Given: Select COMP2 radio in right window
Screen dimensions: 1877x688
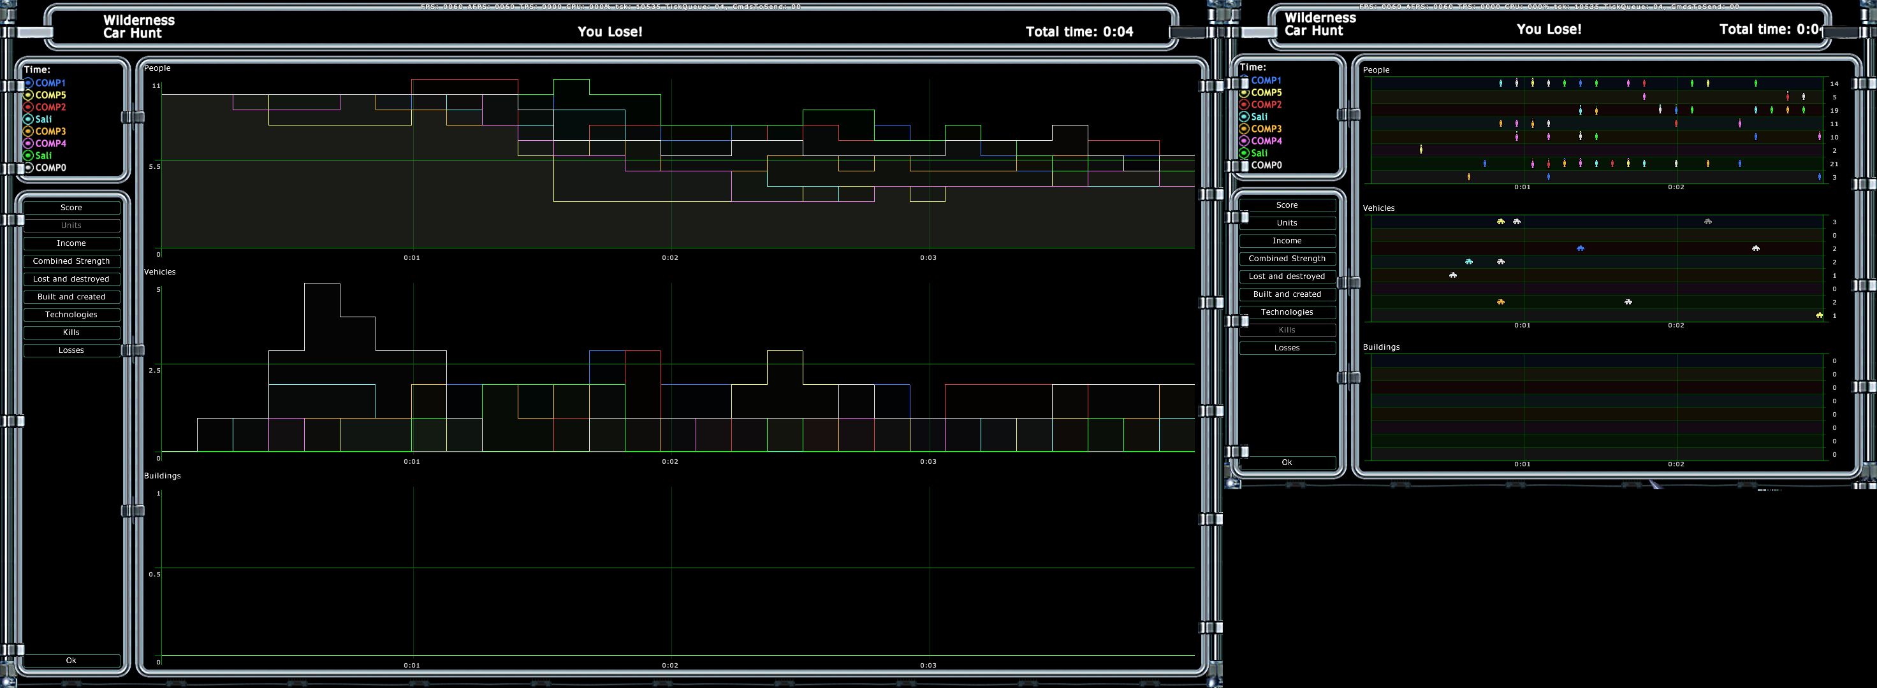Looking at the screenshot, I should point(1244,105).
